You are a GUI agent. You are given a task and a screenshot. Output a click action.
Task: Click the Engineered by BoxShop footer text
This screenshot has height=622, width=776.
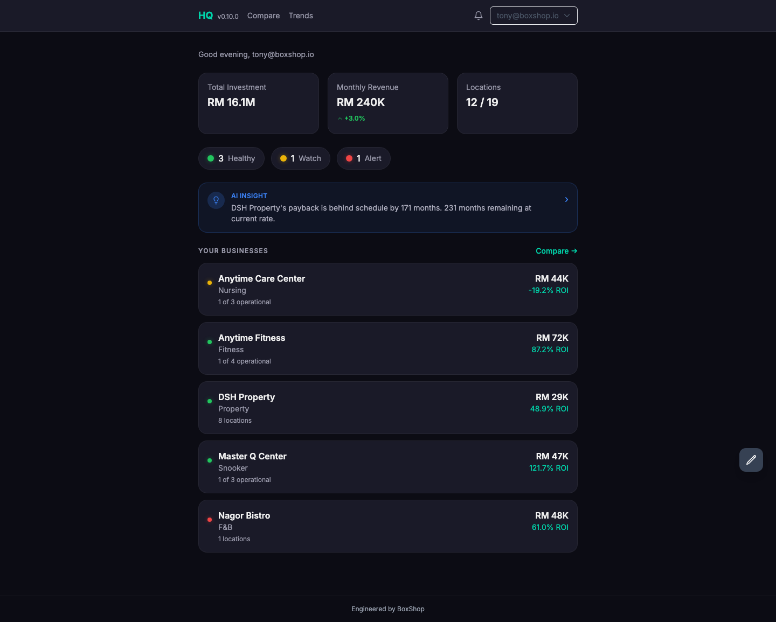tap(388, 609)
